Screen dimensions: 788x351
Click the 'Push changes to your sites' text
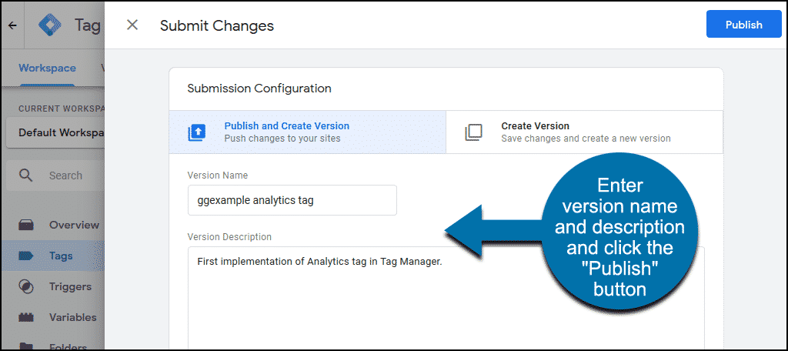[282, 139]
